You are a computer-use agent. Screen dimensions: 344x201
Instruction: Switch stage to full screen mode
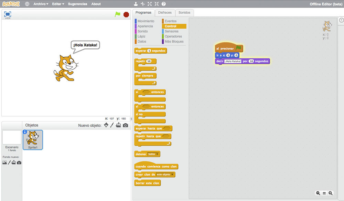(8, 14)
